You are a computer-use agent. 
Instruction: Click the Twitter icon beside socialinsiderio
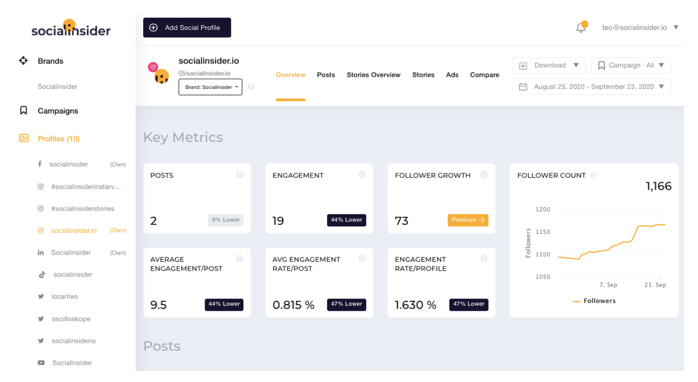coord(41,341)
